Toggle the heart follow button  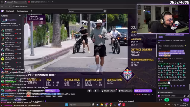(x=89, y=91)
